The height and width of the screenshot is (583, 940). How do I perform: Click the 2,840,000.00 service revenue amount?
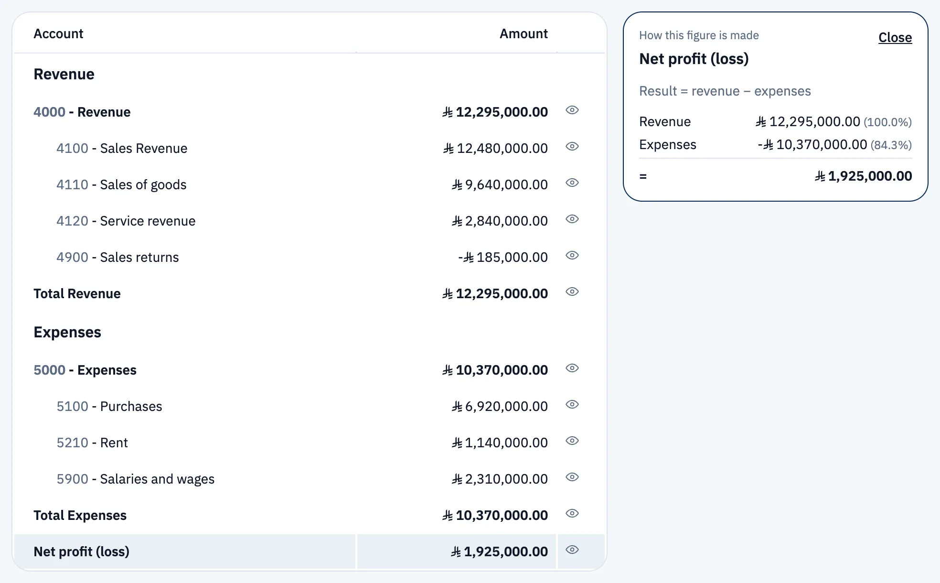click(x=500, y=221)
